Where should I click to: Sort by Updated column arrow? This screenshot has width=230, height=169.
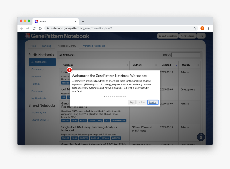pos(176,66)
